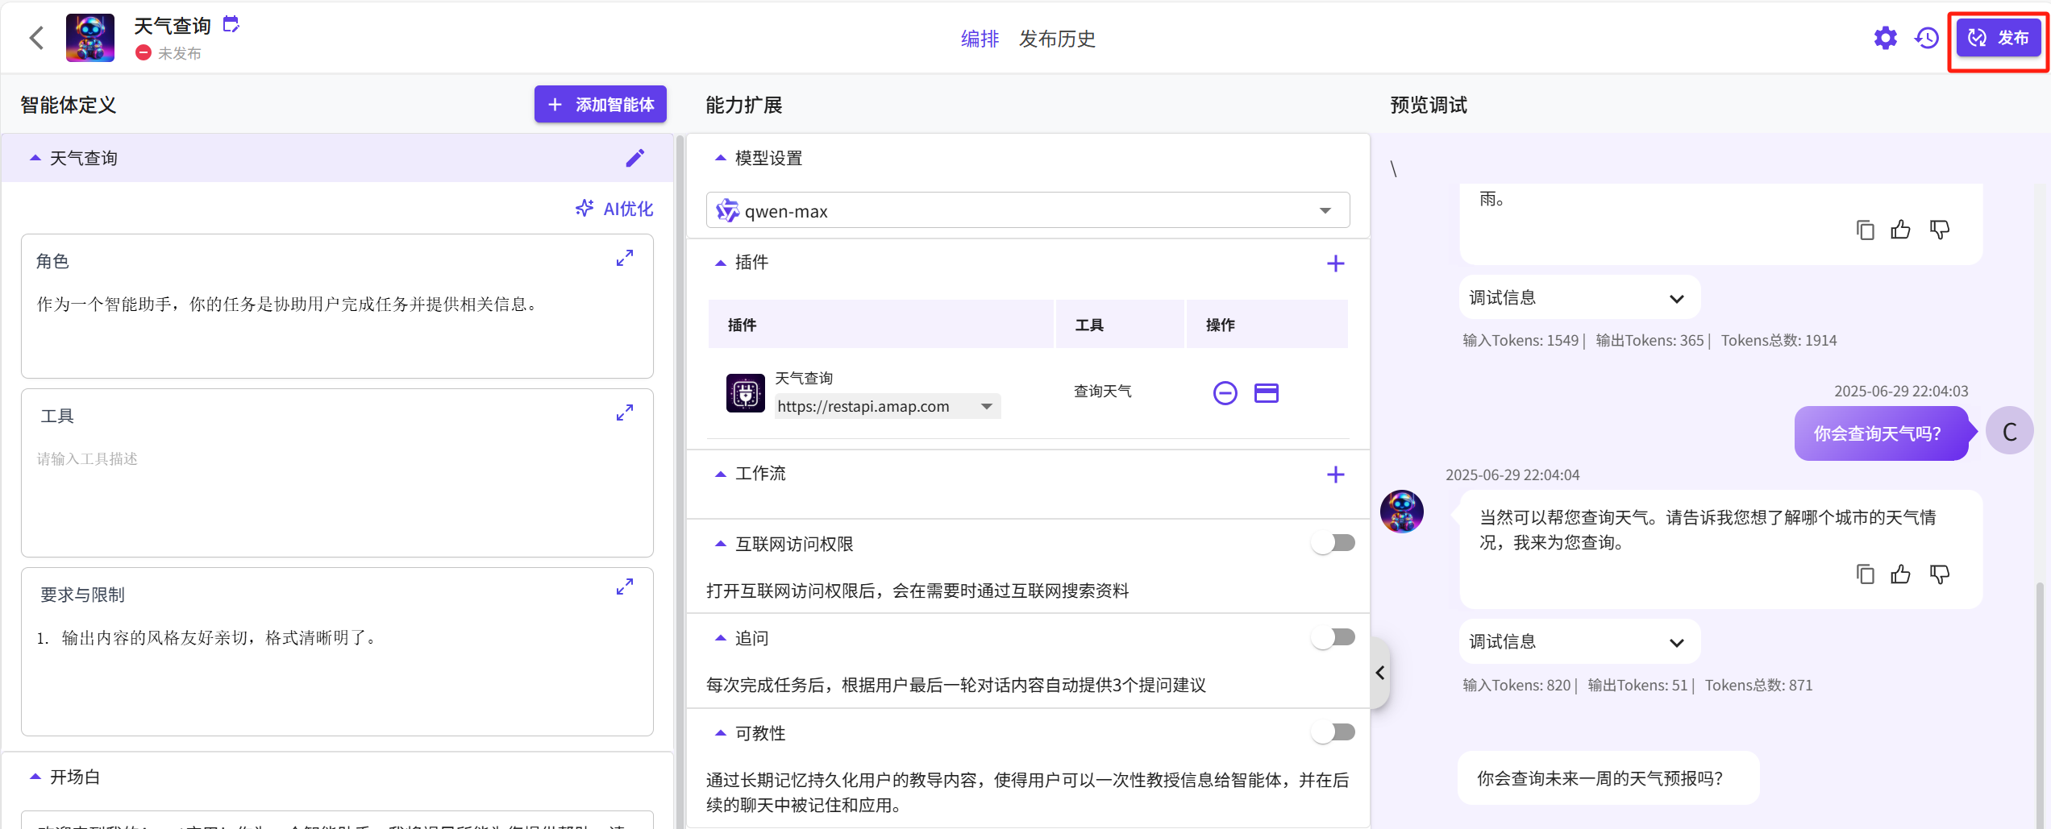The width and height of the screenshot is (2051, 829).
Task: Collapse the 互联网访问权限 section
Action: click(x=720, y=544)
